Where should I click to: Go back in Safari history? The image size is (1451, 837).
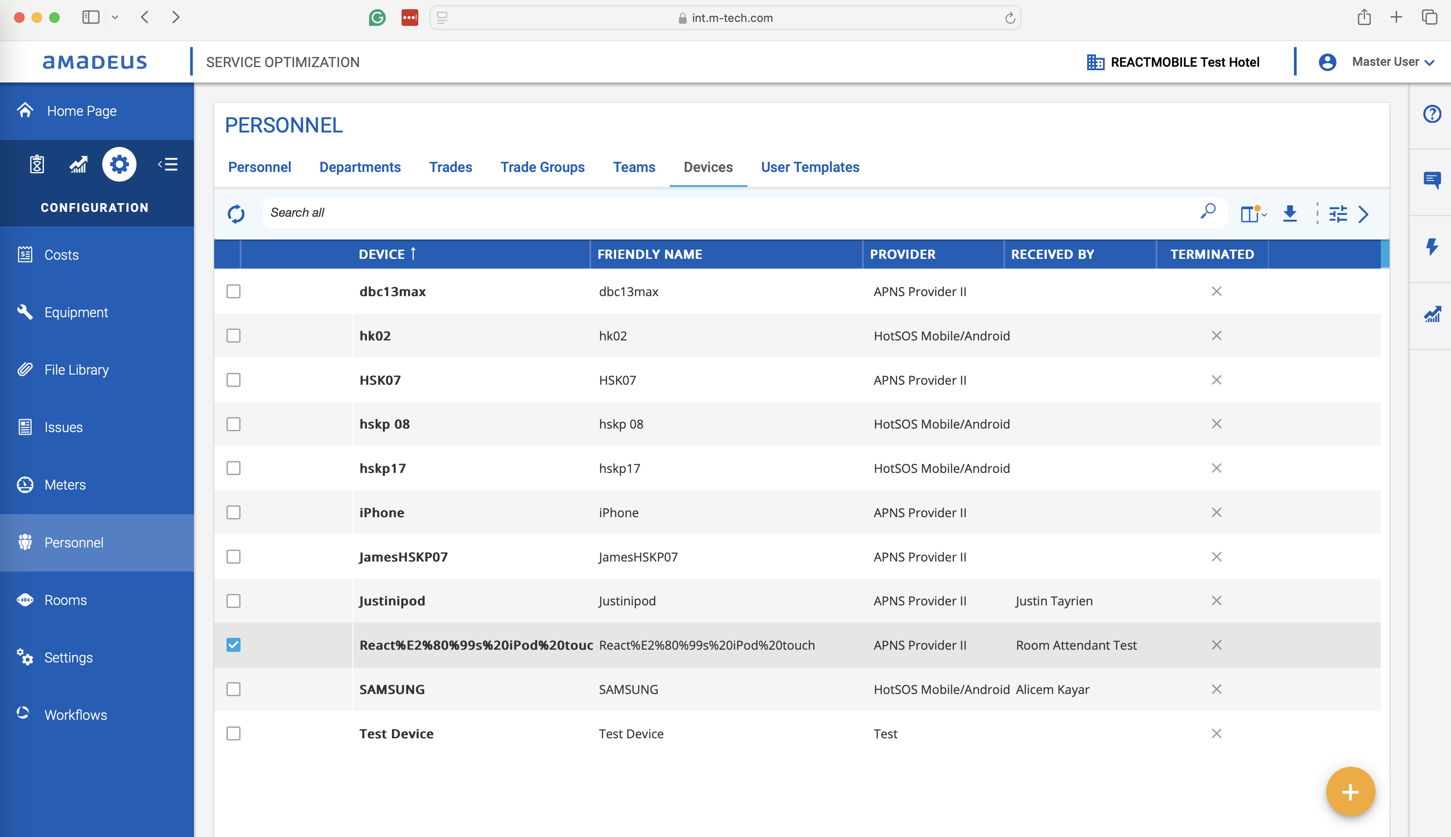click(x=145, y=17)
